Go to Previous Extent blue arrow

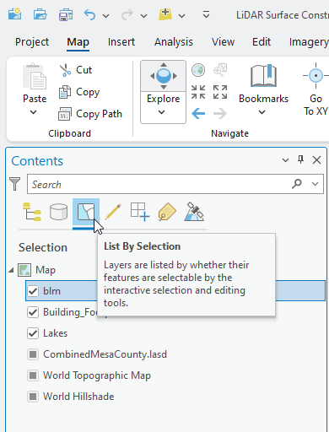point(198,114)
